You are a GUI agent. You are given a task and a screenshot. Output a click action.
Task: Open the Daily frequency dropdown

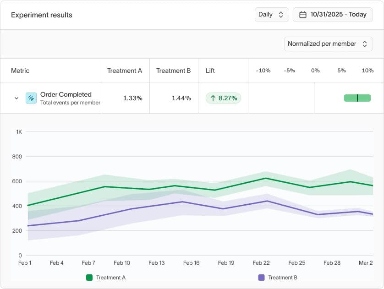pyautogui.click(x=272, y=14)
